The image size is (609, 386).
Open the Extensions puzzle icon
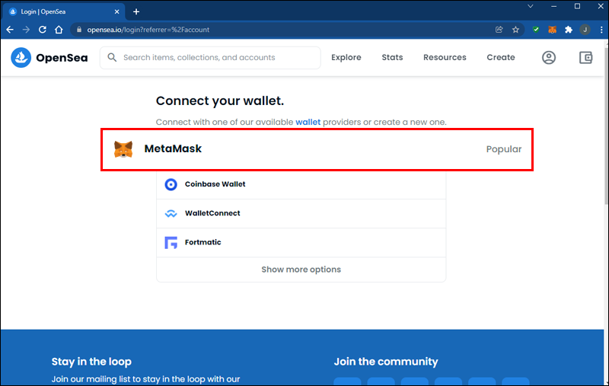click(569, 30)
